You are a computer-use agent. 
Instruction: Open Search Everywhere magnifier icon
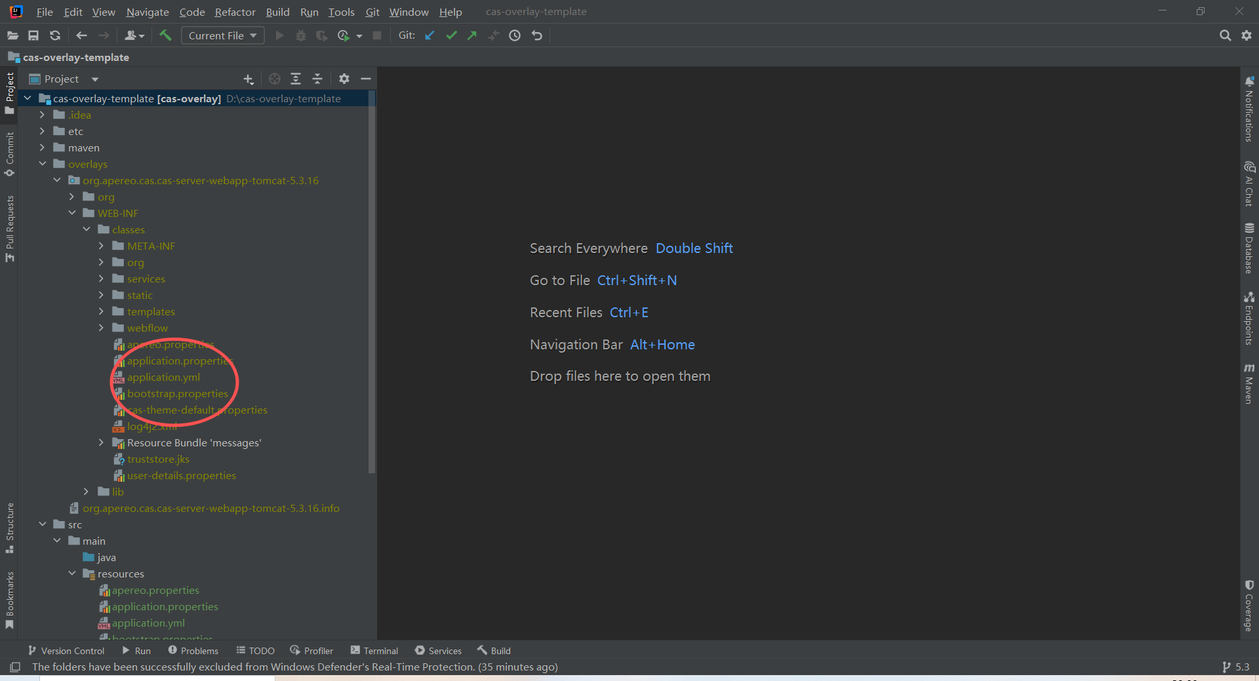pyautogui.click(x=1225, y=35)
